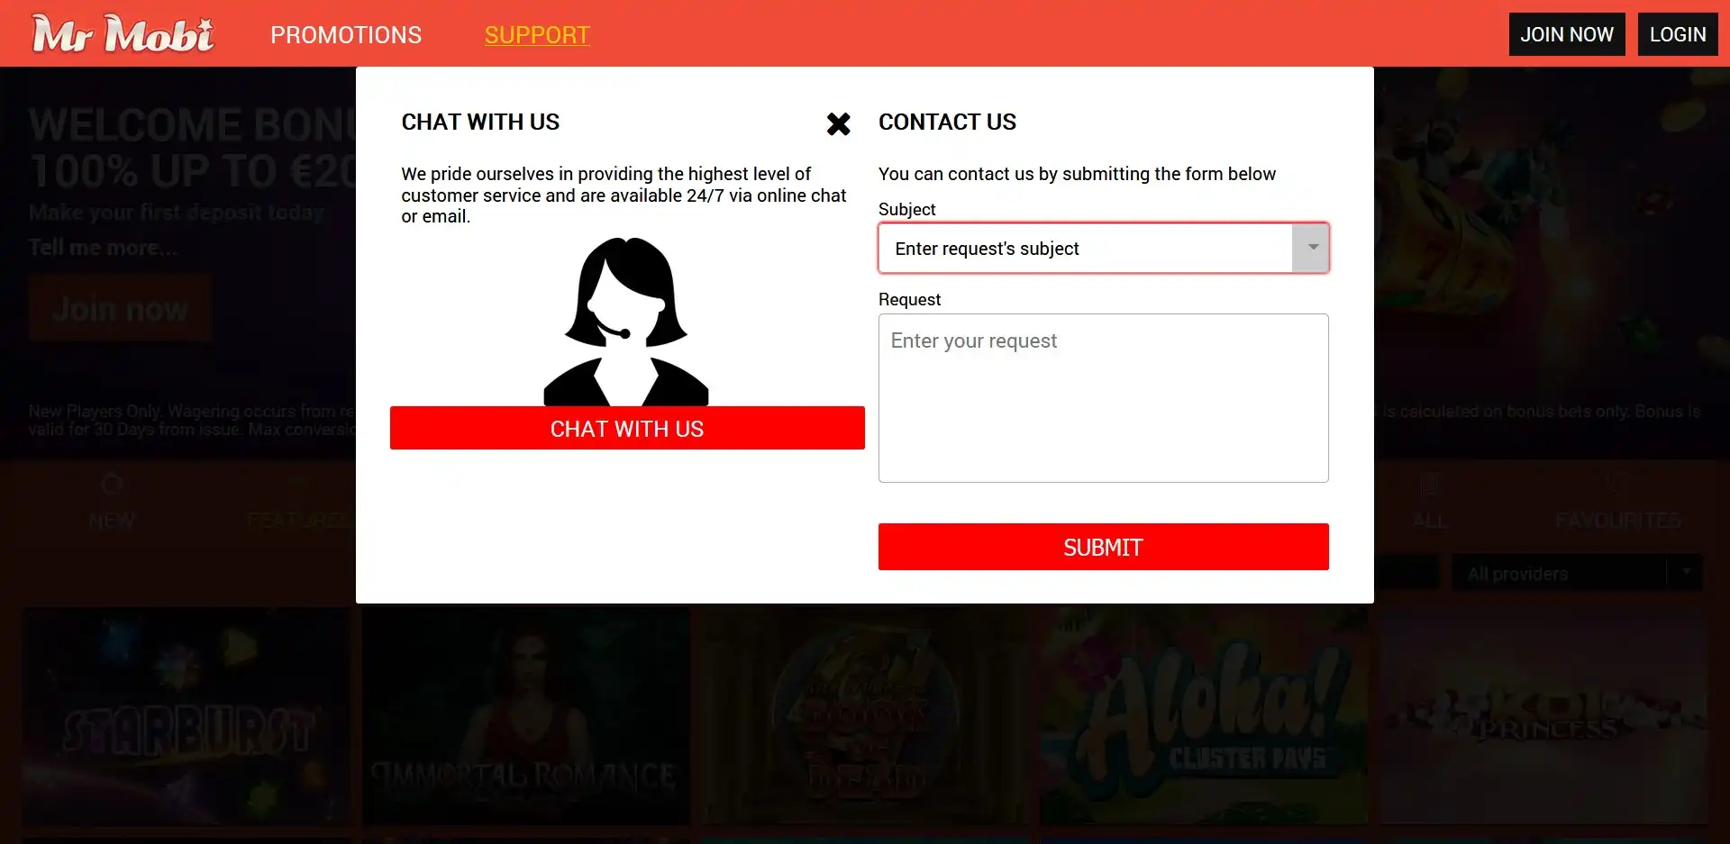
Task: Open the Subject dropdown arrow
Action: click(x=1310, y=248)
